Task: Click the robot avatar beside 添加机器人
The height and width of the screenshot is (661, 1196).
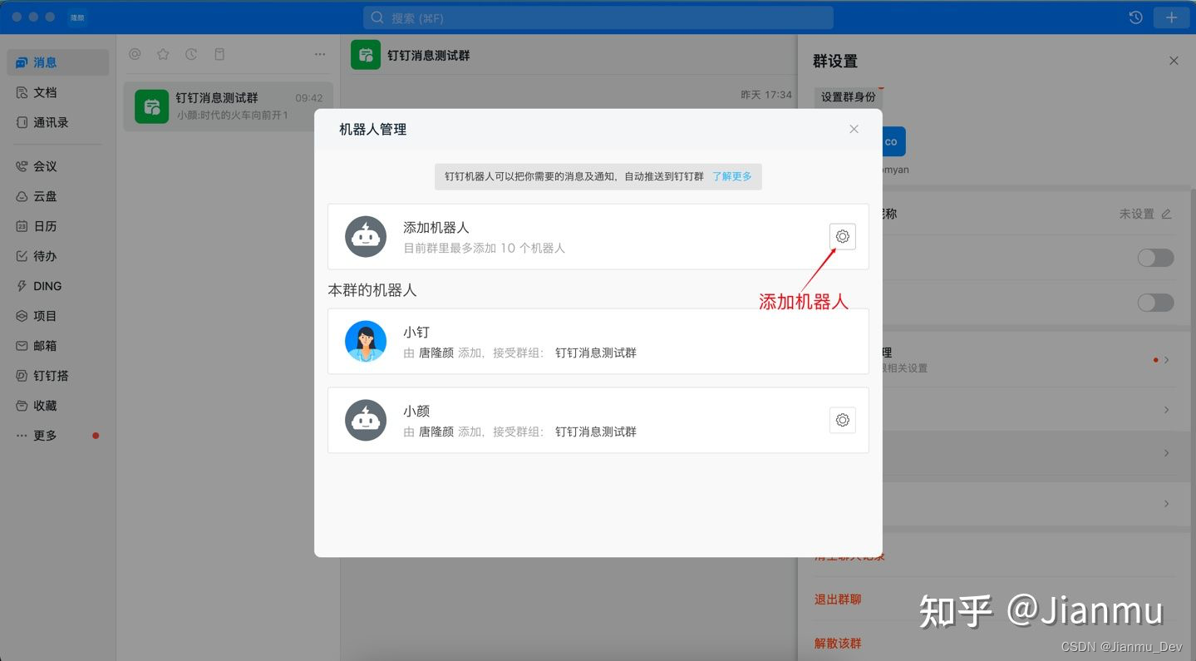Action: (x=366, y=237)
